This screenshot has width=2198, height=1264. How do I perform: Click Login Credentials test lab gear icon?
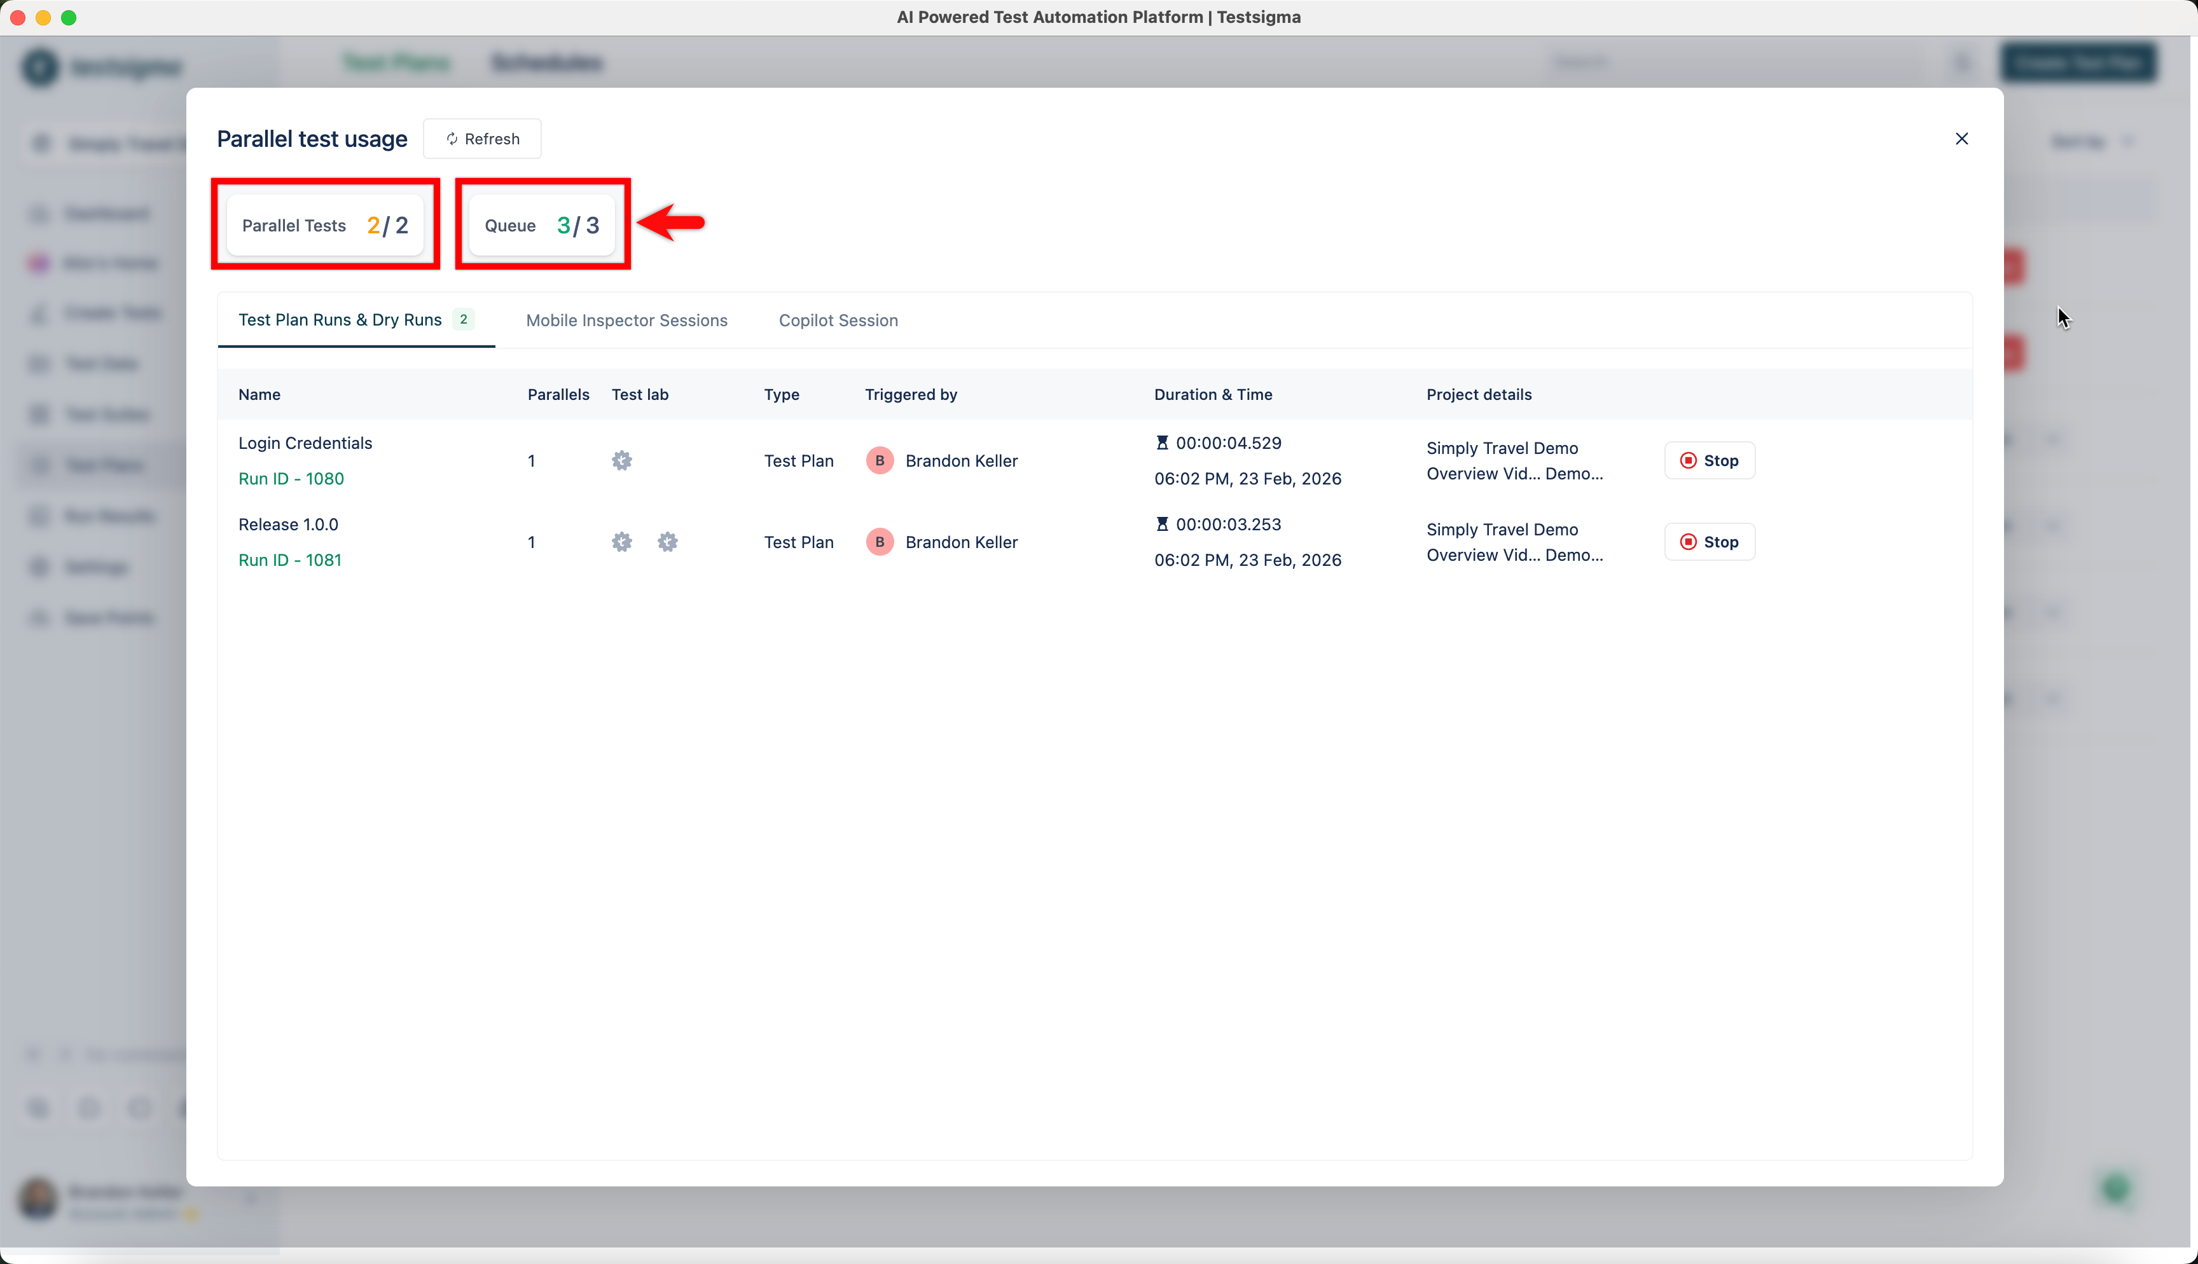click(621, 461)
